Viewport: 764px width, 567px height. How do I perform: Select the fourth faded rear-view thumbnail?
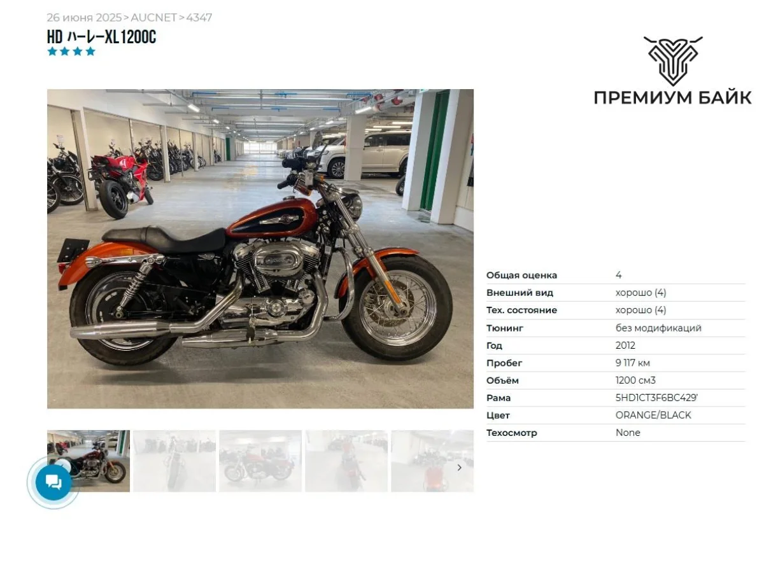(346, 461)
